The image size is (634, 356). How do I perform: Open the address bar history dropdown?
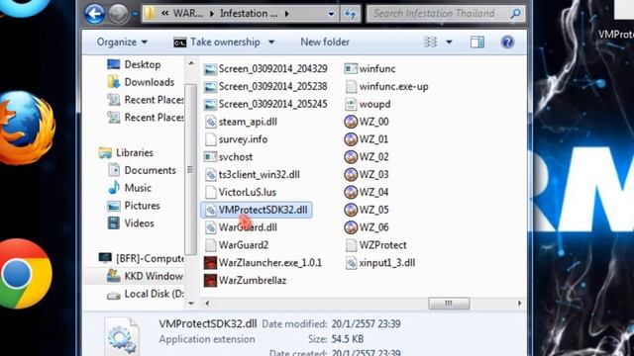(x=331, y=14)
